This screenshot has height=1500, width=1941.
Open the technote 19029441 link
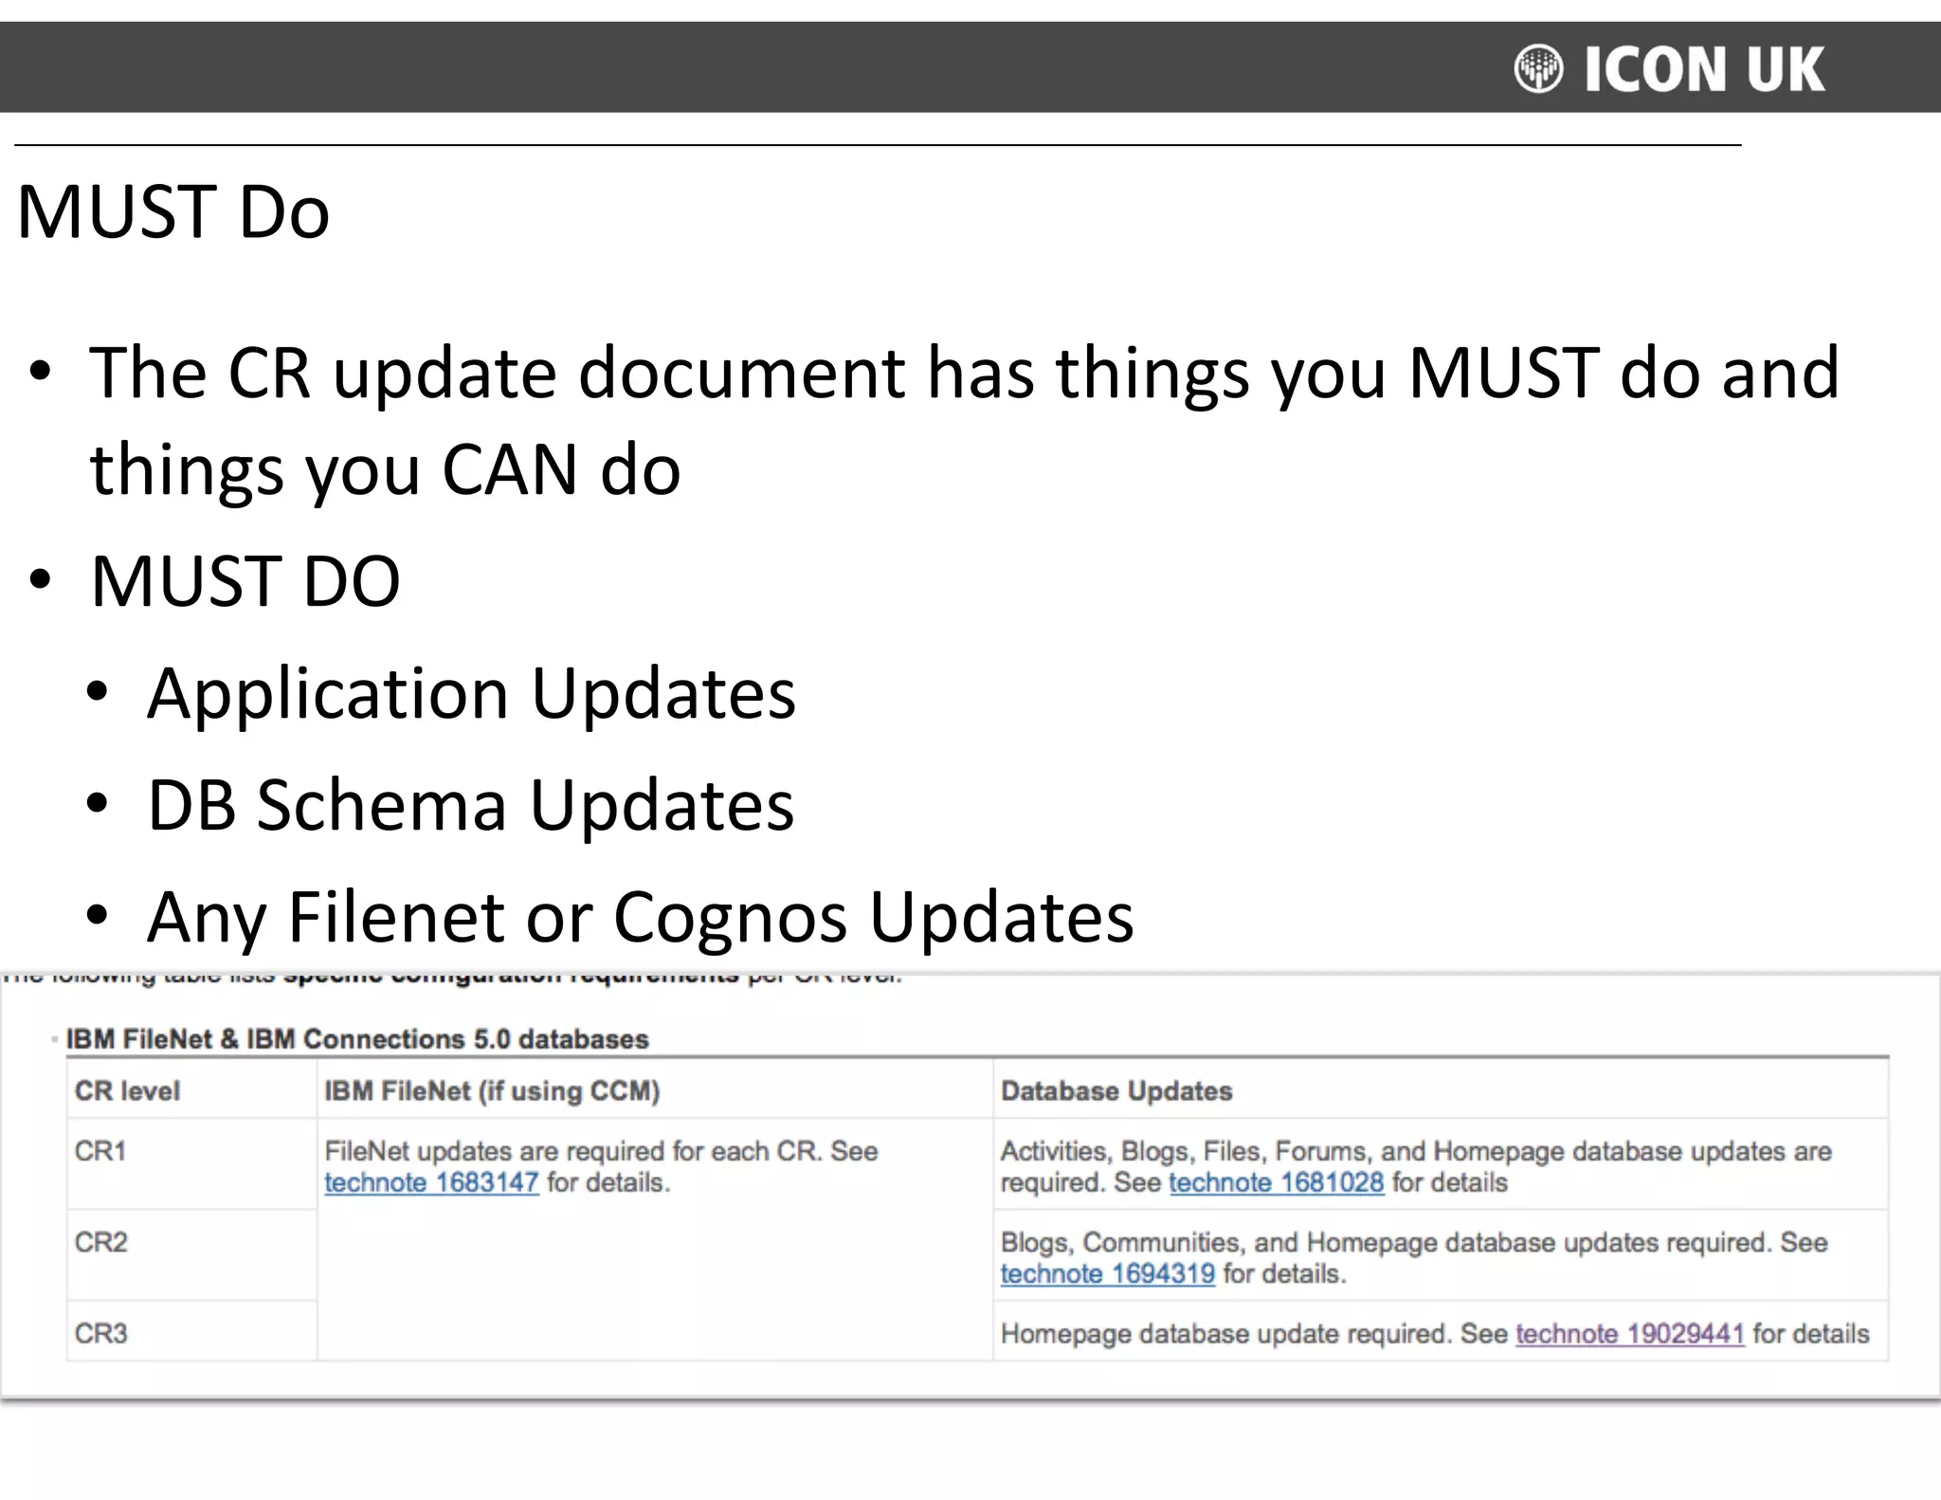1630,1333
